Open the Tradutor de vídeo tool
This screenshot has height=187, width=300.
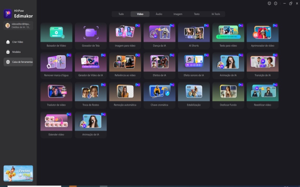click(56, 94)
